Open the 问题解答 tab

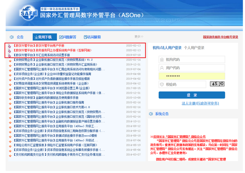(x=68, y=37)
